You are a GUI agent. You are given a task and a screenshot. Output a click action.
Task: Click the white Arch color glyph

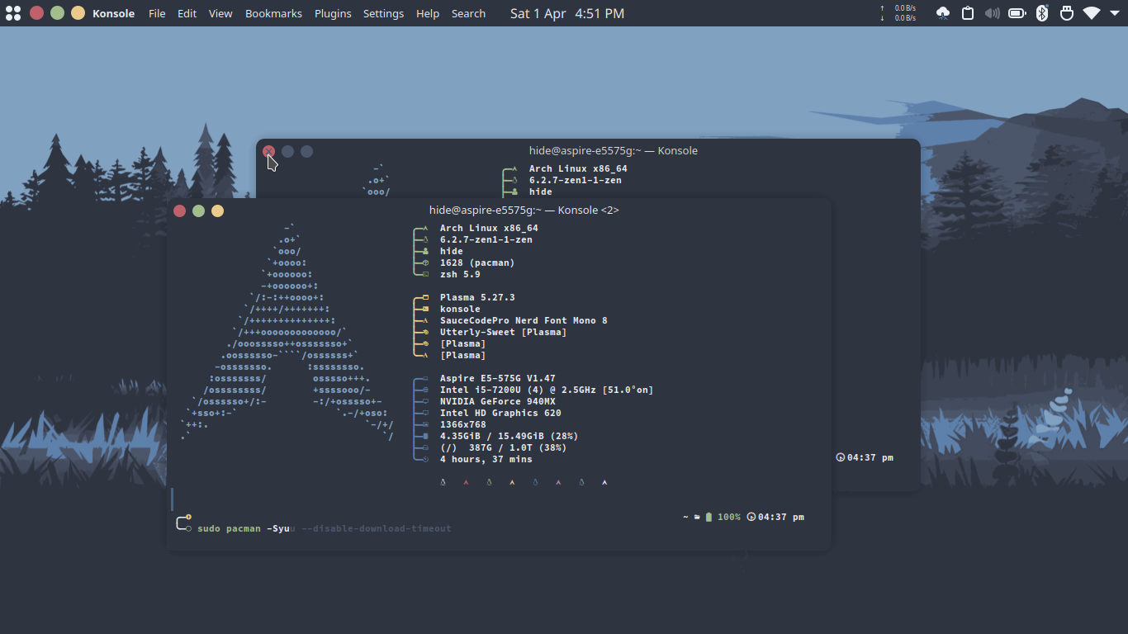click(x=604, y=482)
